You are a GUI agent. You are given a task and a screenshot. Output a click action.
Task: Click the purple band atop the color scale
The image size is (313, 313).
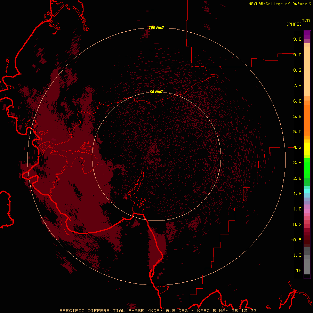(307, 35)
